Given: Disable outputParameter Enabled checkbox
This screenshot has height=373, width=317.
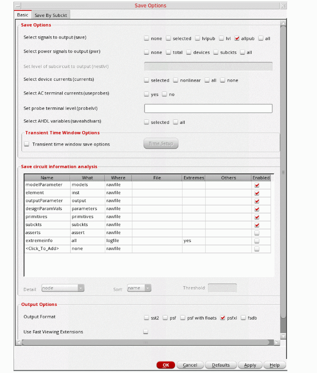Looking at the screenshot, I should [x=257, y=201].
